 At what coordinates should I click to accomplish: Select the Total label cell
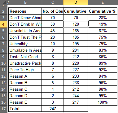click(x=25, y=109)
